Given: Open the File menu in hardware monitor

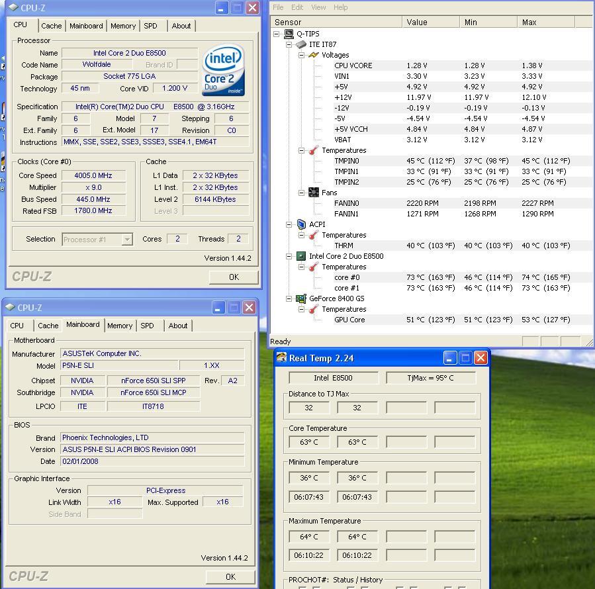Looking at the screenshot, I should coord(278,7).
